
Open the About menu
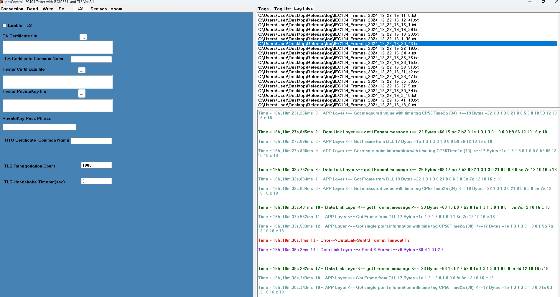point(116,9)
